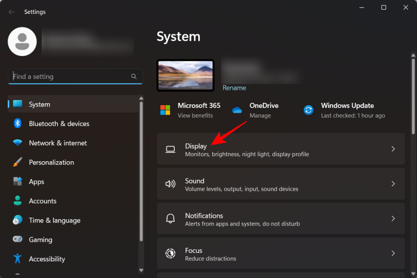Open Sound settings via the chevron arrow
Image resolution: width=417 pixels, height=278 pixels.
(x=393, y=184)
